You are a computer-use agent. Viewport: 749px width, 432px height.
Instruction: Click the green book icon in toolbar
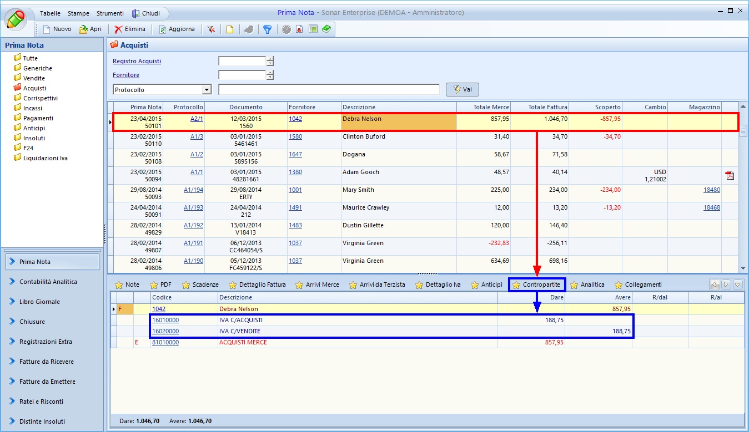[326, 29]
